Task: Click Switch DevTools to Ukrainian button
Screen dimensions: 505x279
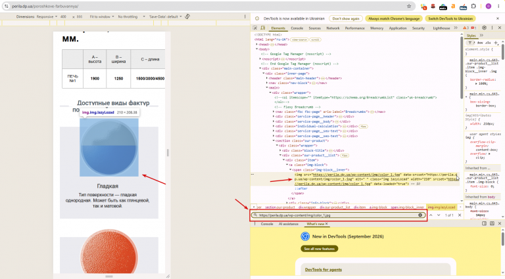Action: tap(450, 18)
